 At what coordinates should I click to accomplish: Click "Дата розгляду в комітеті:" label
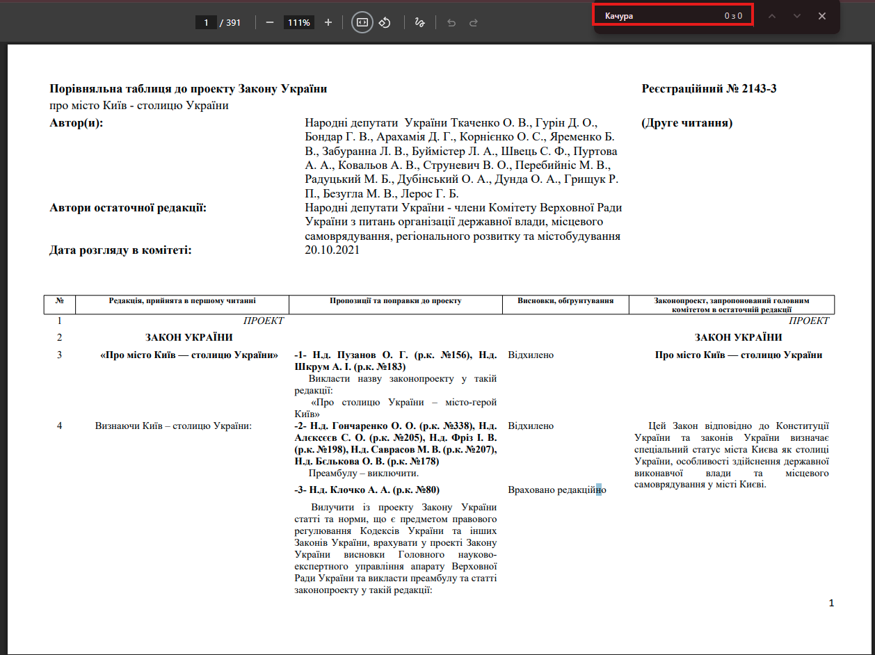tap(120, 250)
